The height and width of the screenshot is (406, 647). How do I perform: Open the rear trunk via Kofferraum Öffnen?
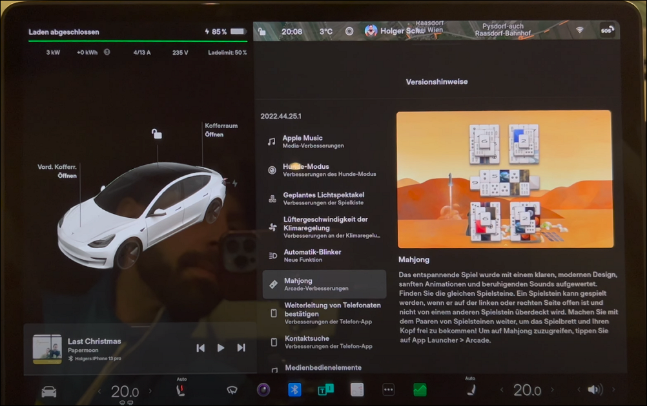[x=221, y=130]
